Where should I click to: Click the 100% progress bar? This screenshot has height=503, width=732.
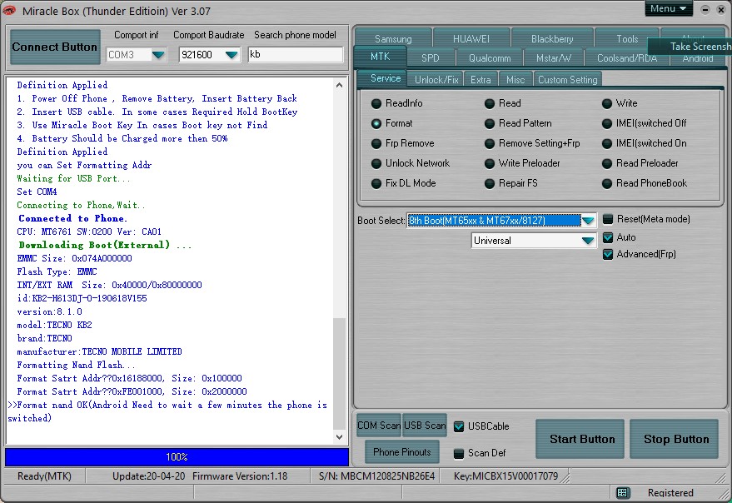(x=177, y=456)
